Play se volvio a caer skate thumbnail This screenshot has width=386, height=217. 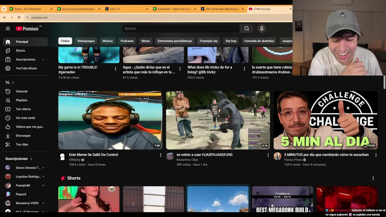(218, 120)
